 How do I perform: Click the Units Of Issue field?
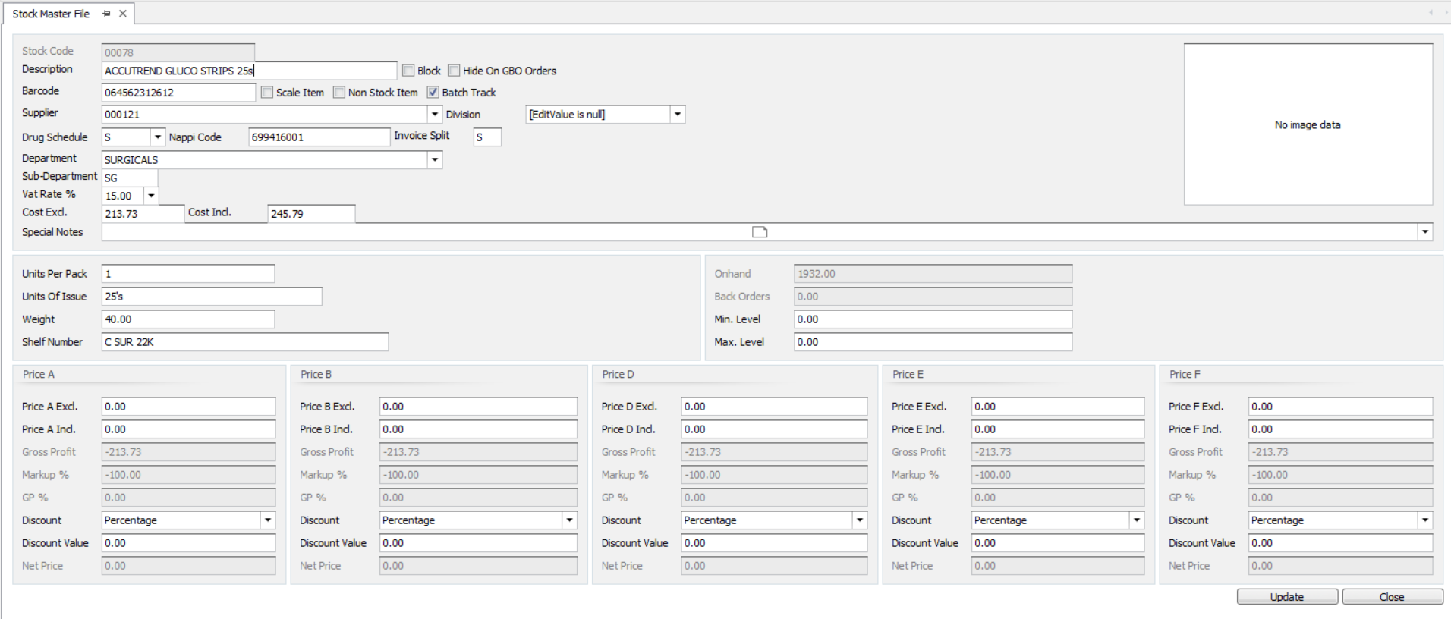coord(212,297)
